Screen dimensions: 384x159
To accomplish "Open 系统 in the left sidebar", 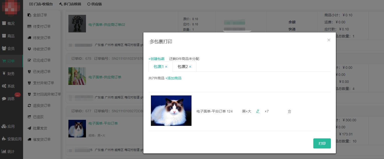I will [11, 86].
